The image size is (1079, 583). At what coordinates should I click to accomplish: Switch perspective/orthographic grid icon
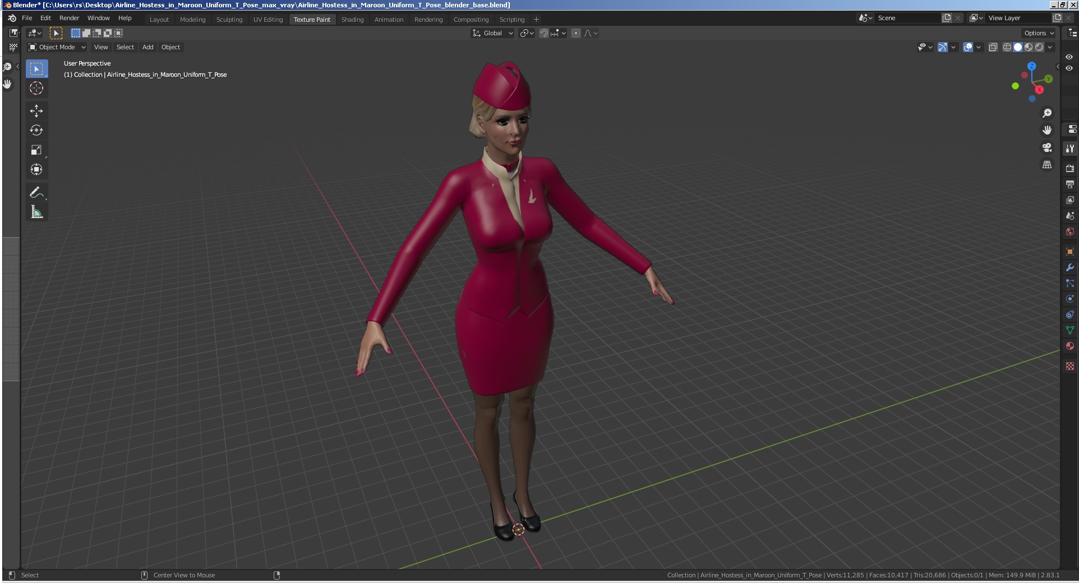click(1047, 165)
